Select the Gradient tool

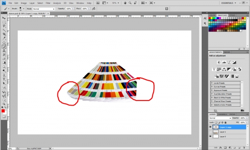click(x=4, y=63)
